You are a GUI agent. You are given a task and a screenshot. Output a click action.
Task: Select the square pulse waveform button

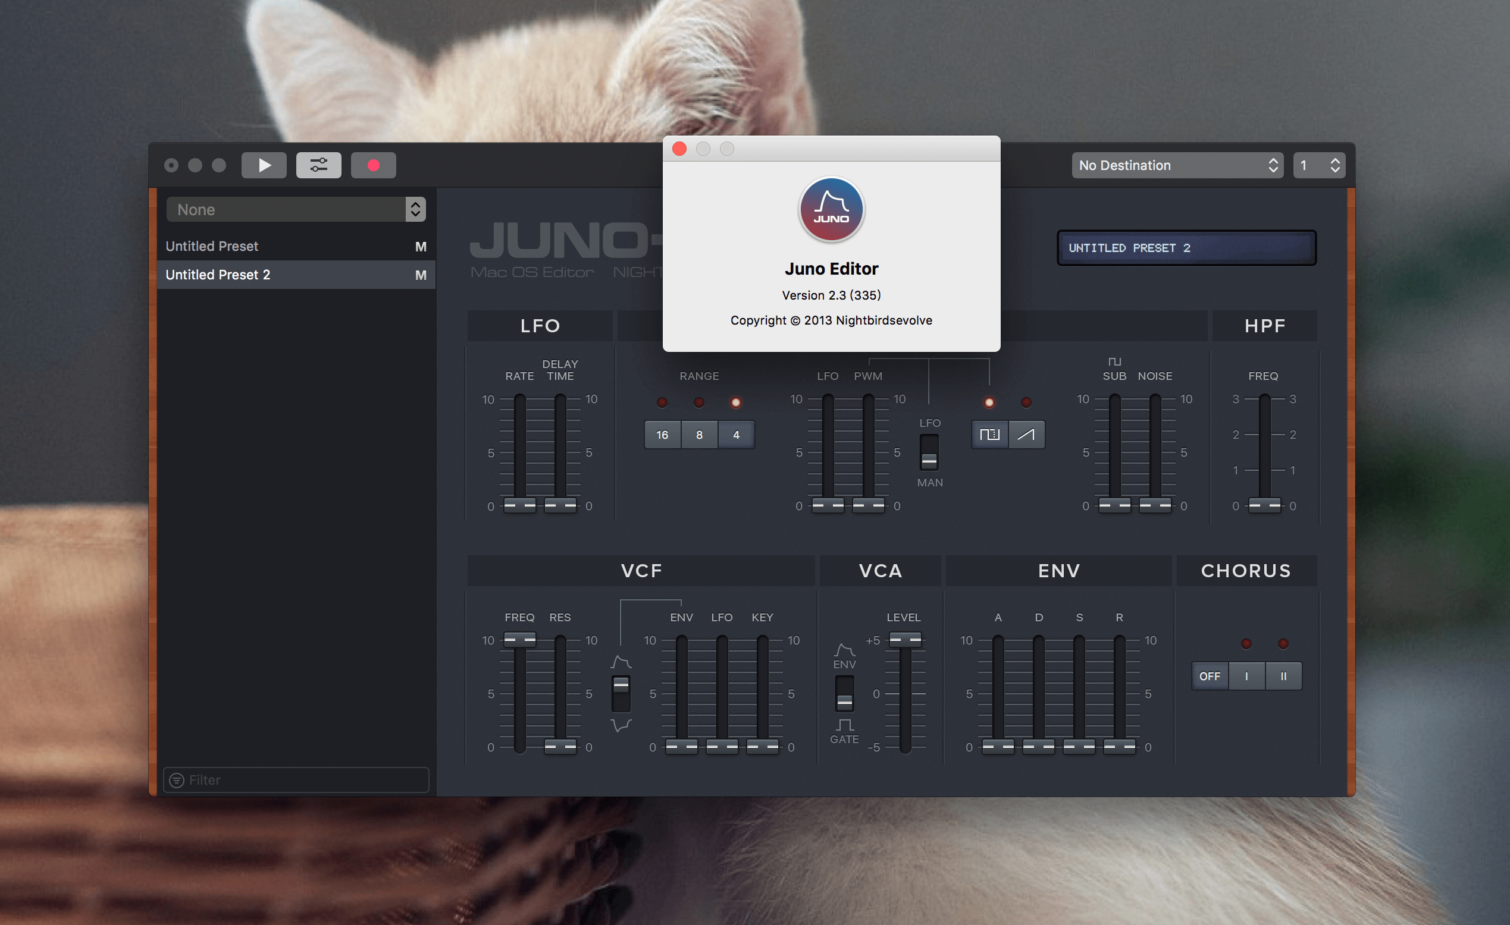pos(990,435)
